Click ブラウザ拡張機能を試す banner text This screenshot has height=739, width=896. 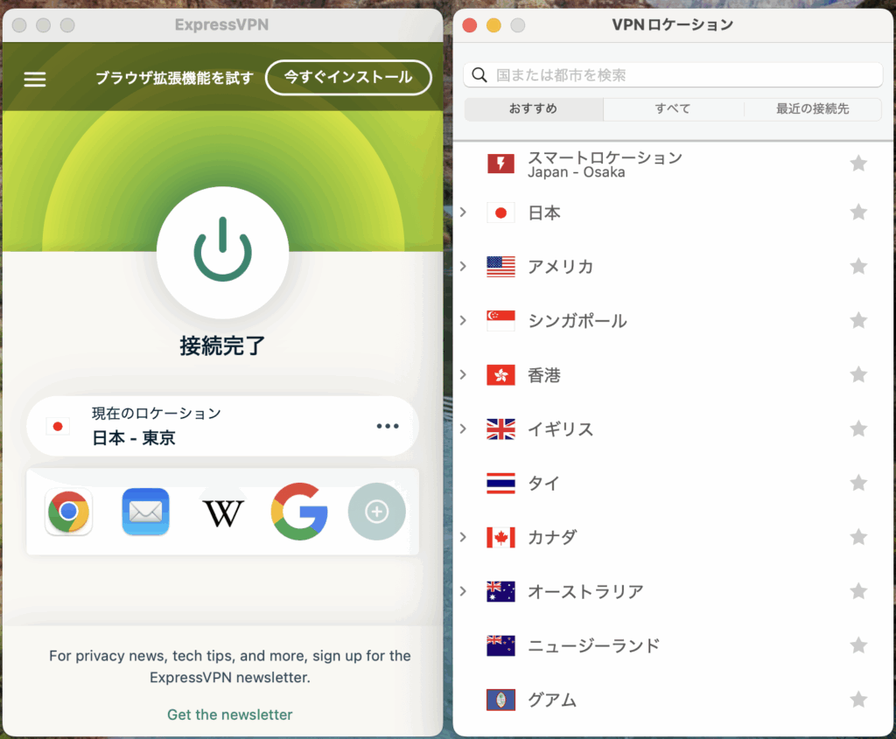point(174,78)
